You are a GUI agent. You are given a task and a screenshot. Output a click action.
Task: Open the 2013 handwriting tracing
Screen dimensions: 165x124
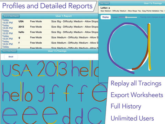(x=52, y=69)
